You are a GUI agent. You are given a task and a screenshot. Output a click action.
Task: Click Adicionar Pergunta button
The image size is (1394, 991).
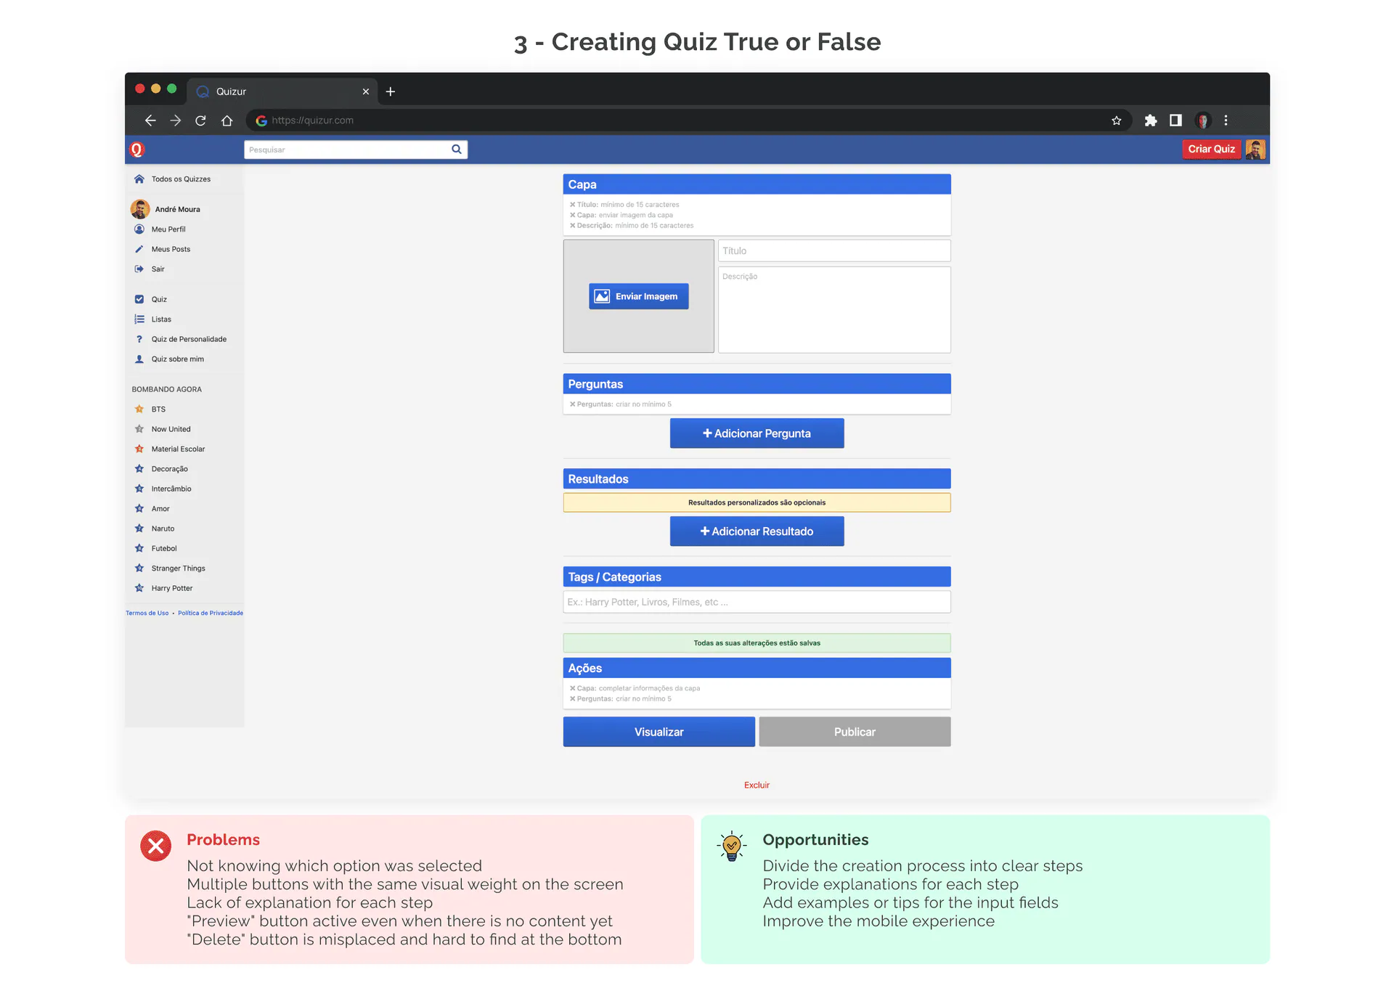point(757,433)
